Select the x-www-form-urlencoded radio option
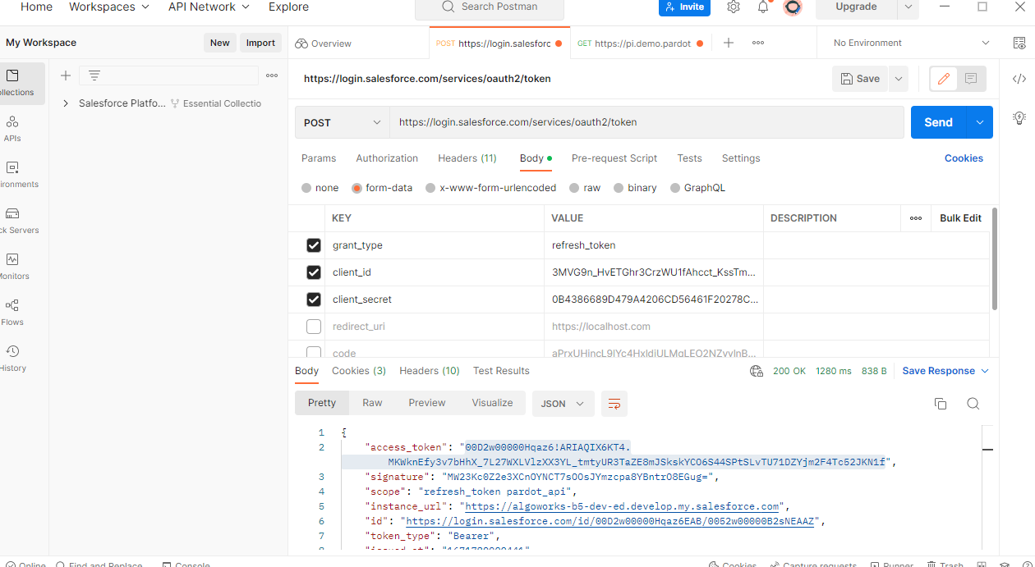This screenshot has height=567, width=1035. (430, 188)
